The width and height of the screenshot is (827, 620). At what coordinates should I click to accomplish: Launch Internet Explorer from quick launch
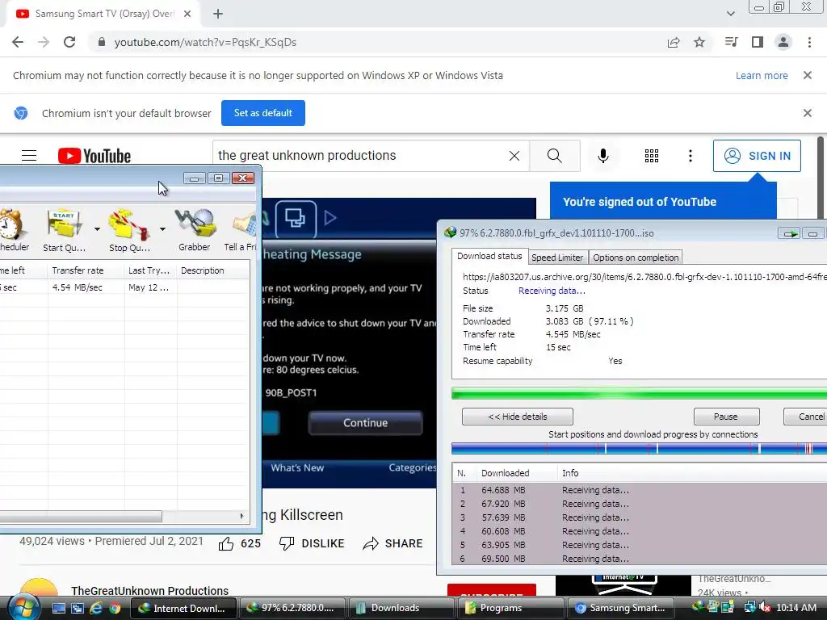click(x=96, y=608)
